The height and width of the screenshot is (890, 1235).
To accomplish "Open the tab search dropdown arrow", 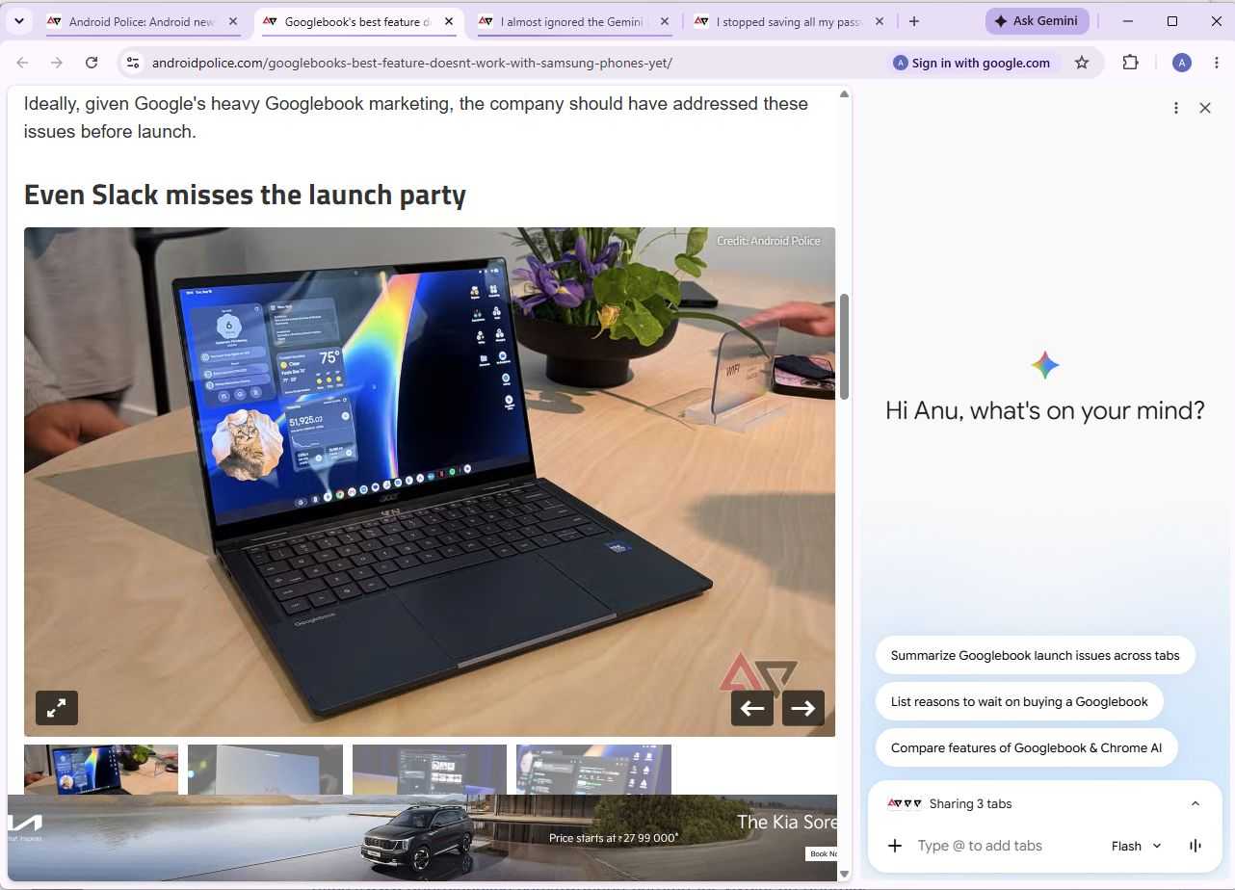I will tap(18, 21).
